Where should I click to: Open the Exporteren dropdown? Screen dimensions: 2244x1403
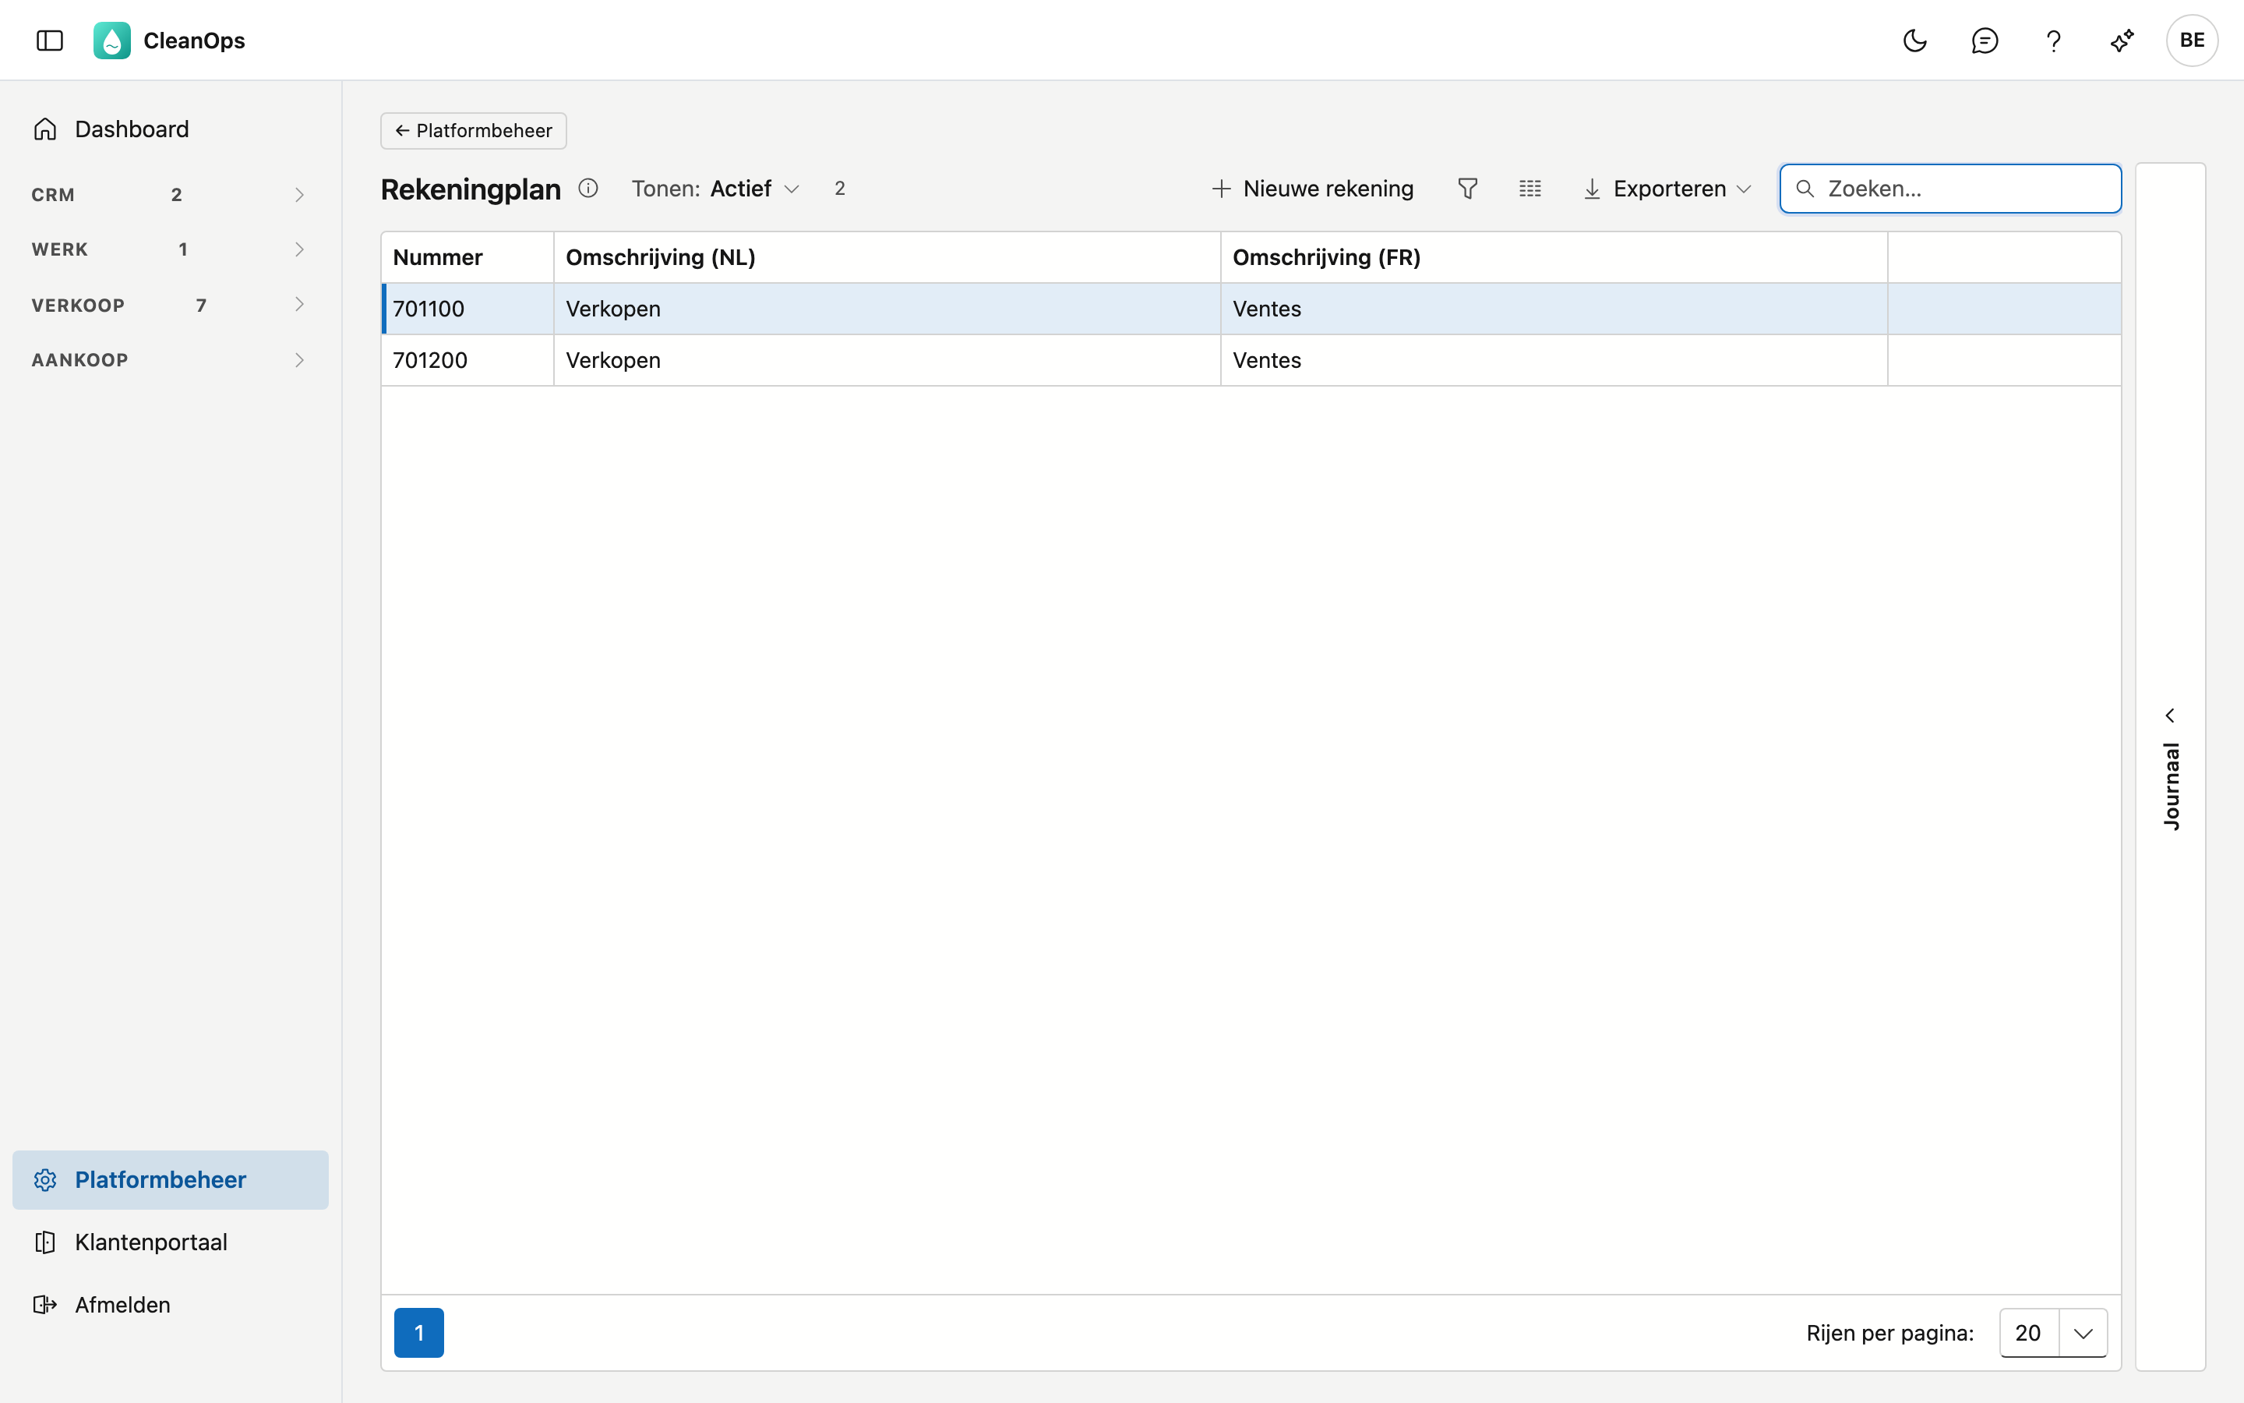pos(1667,189)
